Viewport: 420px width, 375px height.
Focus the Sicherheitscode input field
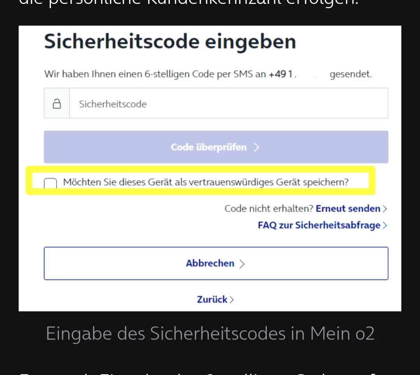229,103
